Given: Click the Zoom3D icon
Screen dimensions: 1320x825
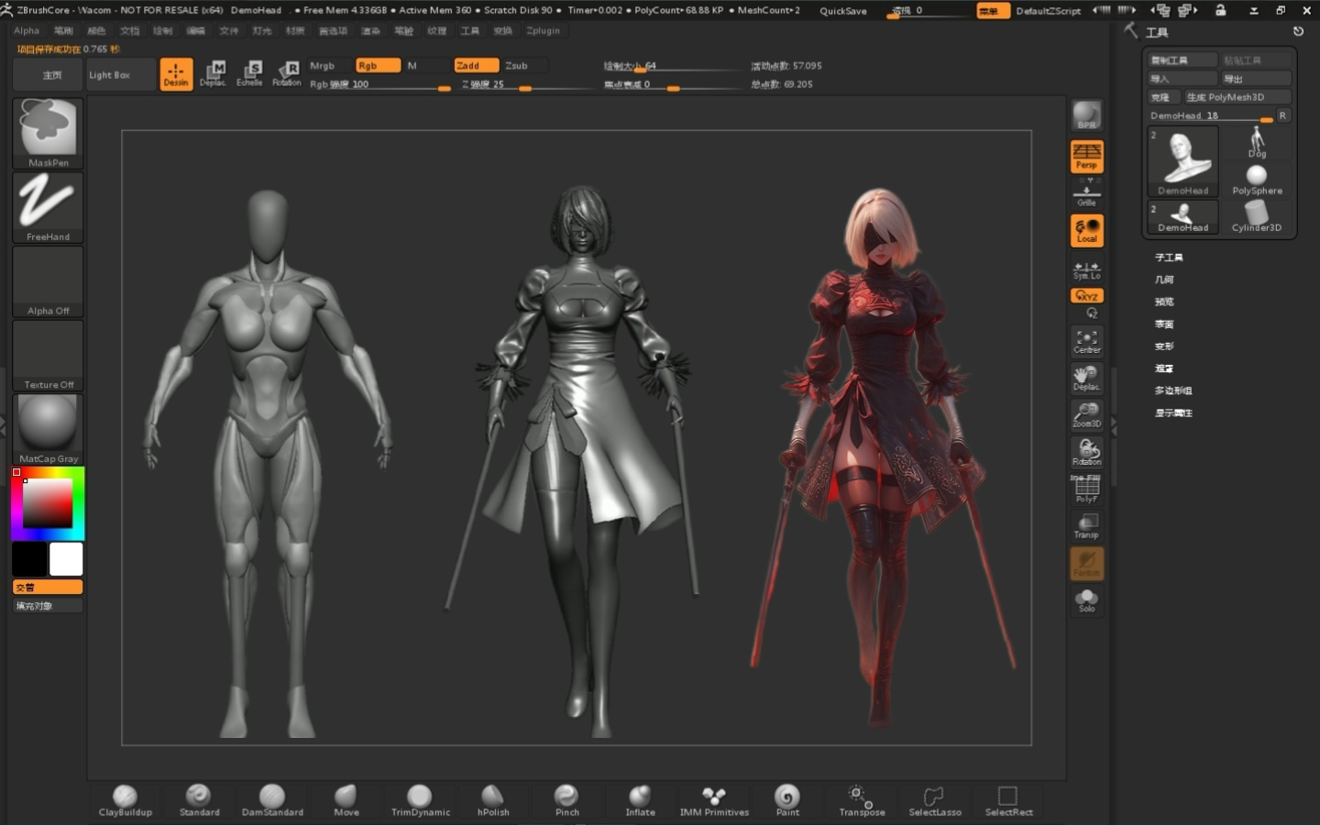Looking at the screenshot, I should point(1087,414).
